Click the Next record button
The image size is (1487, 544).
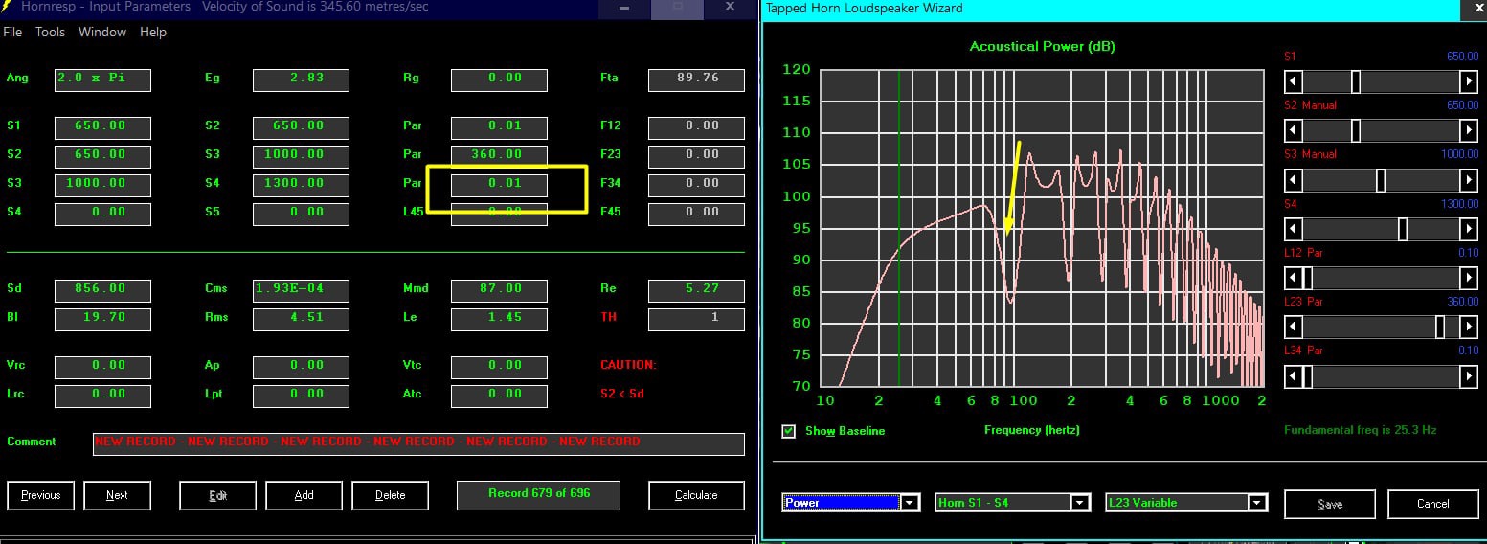[x=117, y=495]
